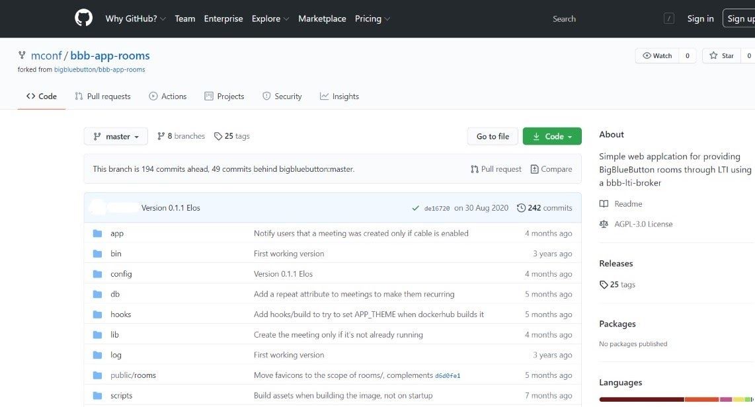Click the Languages color bar
The height and width of the screenshot is (407, 755).
coord(676,399)
